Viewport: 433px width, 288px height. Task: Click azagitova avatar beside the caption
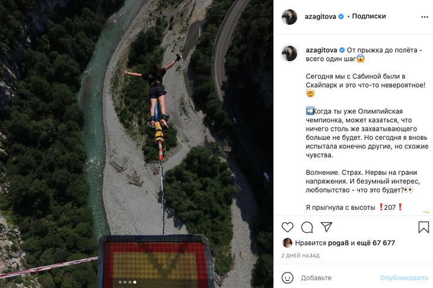coord(289,53)
